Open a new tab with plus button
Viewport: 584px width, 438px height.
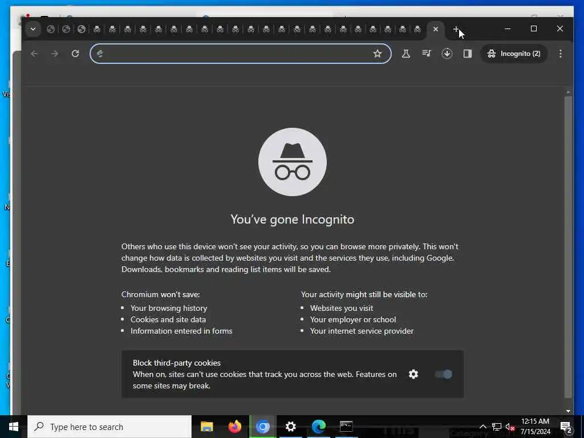(456, 29)
